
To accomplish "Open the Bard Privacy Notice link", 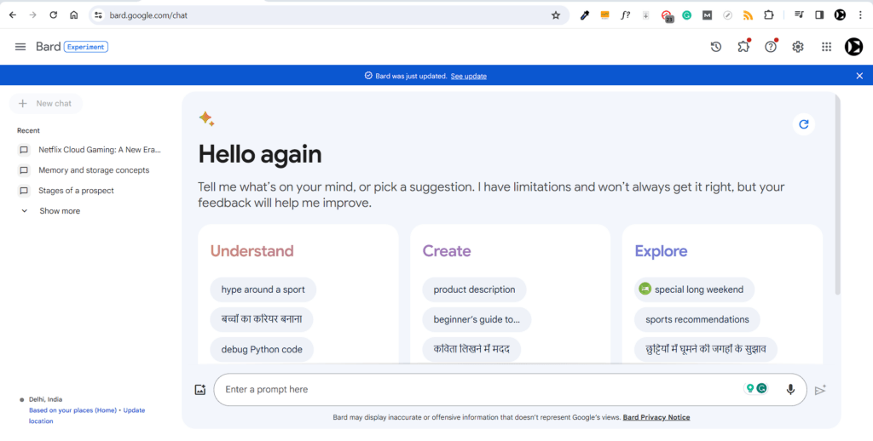I will pyautogui.click(x=656, y=417).
